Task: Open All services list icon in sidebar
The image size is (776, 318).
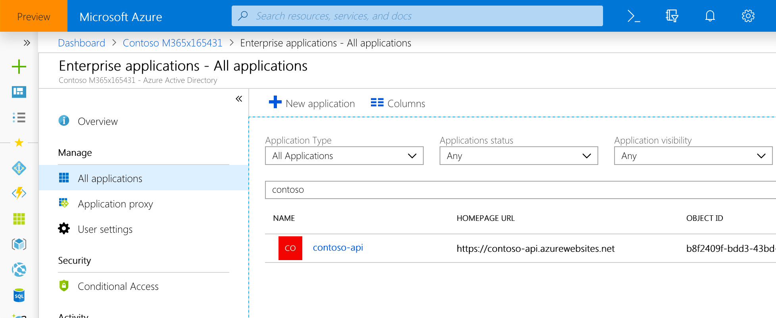Action: pos(19,117)
